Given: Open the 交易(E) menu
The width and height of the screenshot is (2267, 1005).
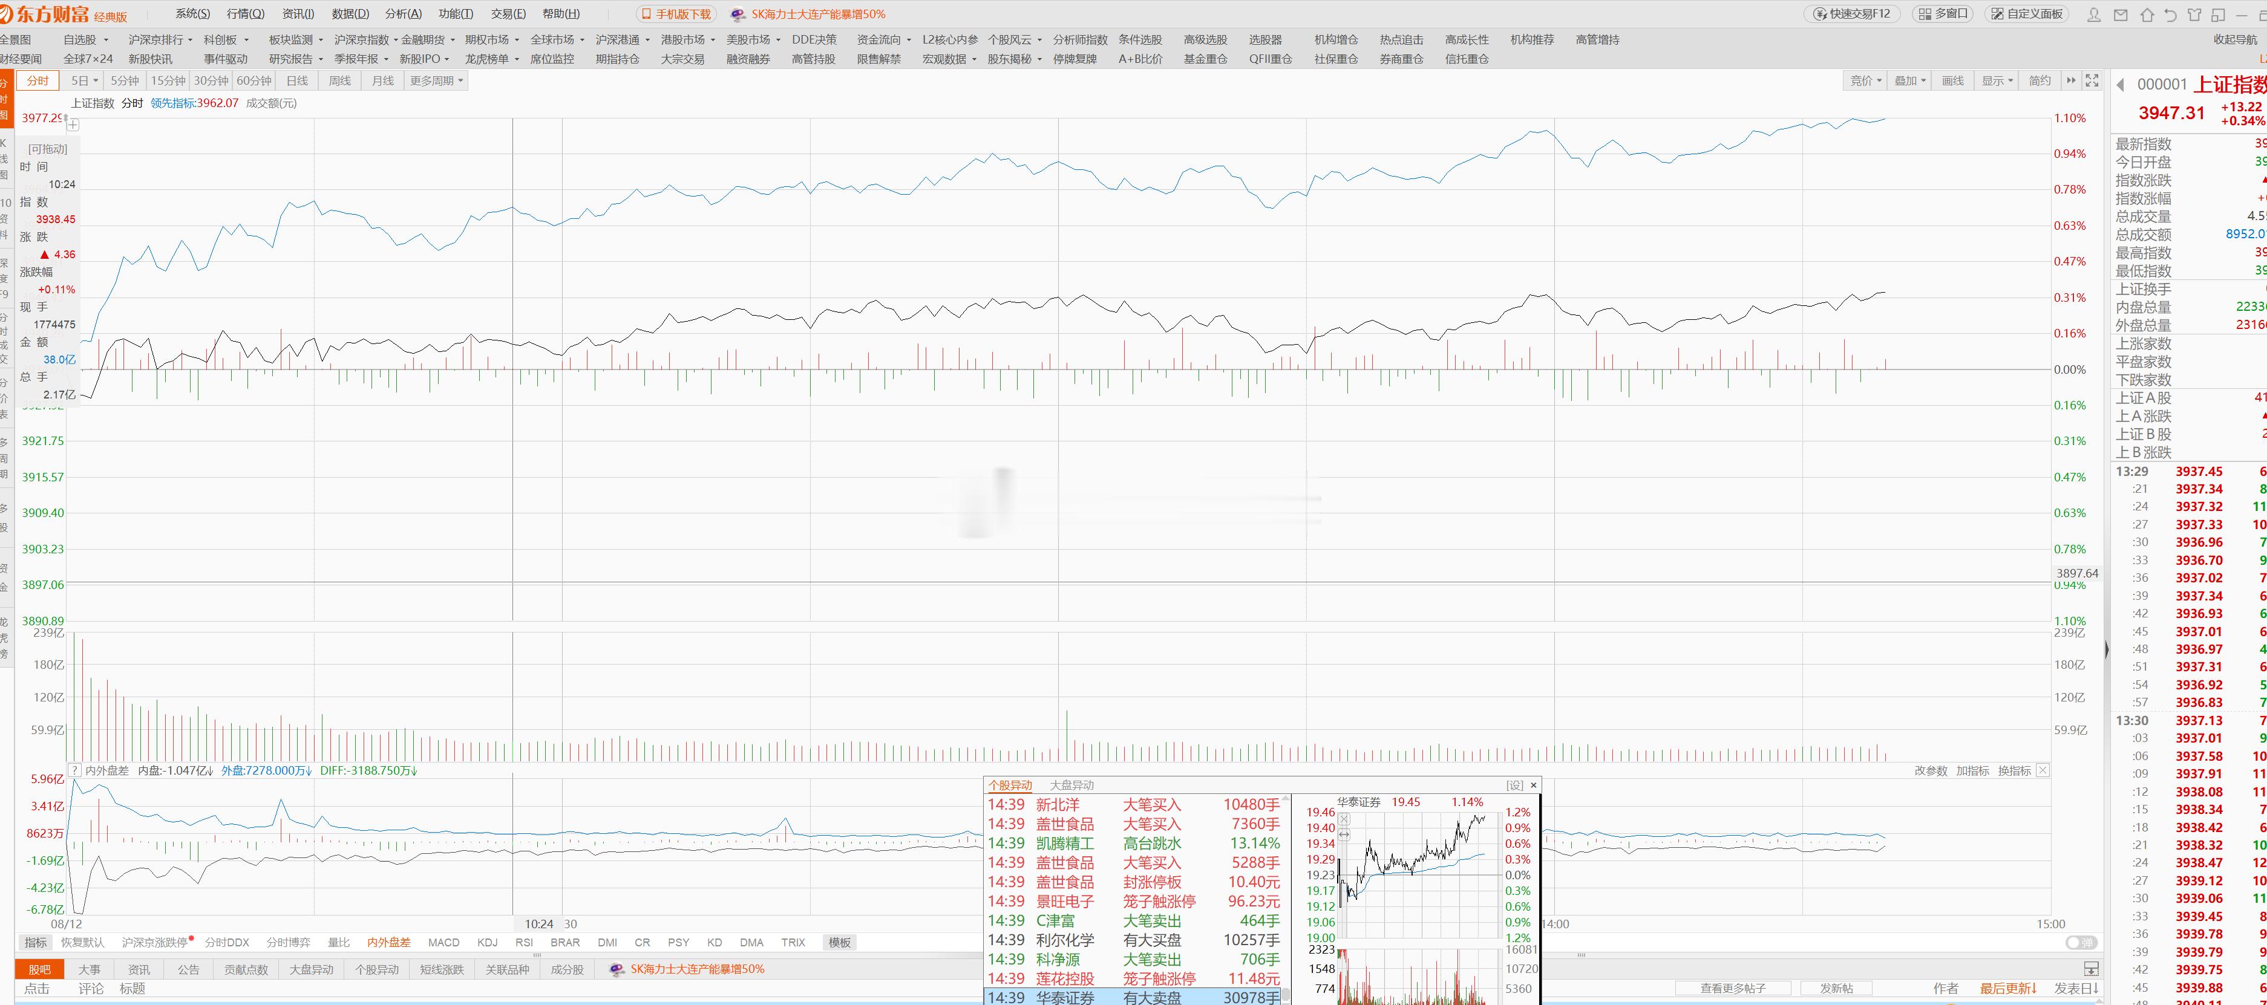Looking at the screenshot, I should point(509,14).
